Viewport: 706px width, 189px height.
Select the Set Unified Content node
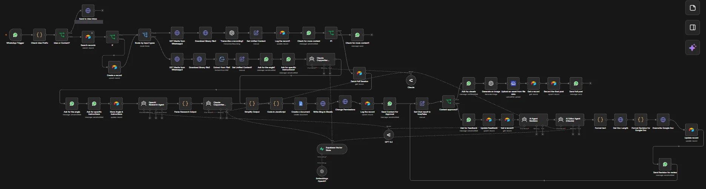point(256,33)
